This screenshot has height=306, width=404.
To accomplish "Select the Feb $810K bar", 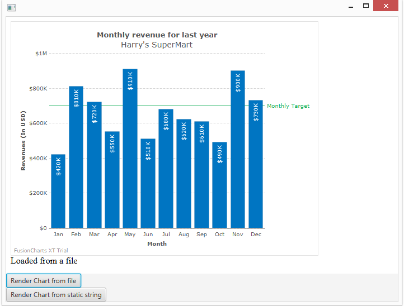I will coord(76,157).
